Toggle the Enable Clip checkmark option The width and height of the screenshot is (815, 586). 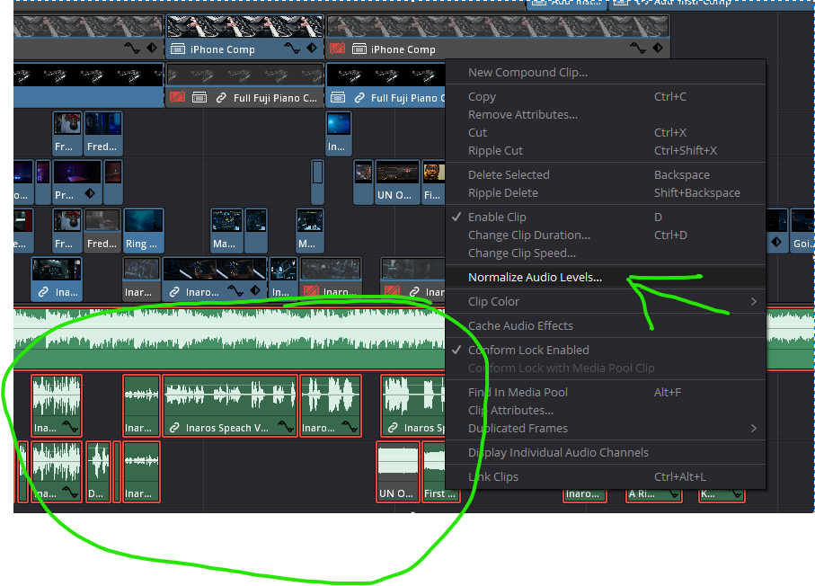pos(497,218)
